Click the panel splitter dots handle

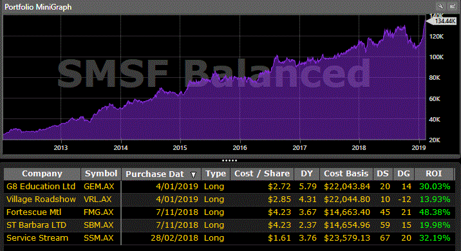tap(230, 160)
